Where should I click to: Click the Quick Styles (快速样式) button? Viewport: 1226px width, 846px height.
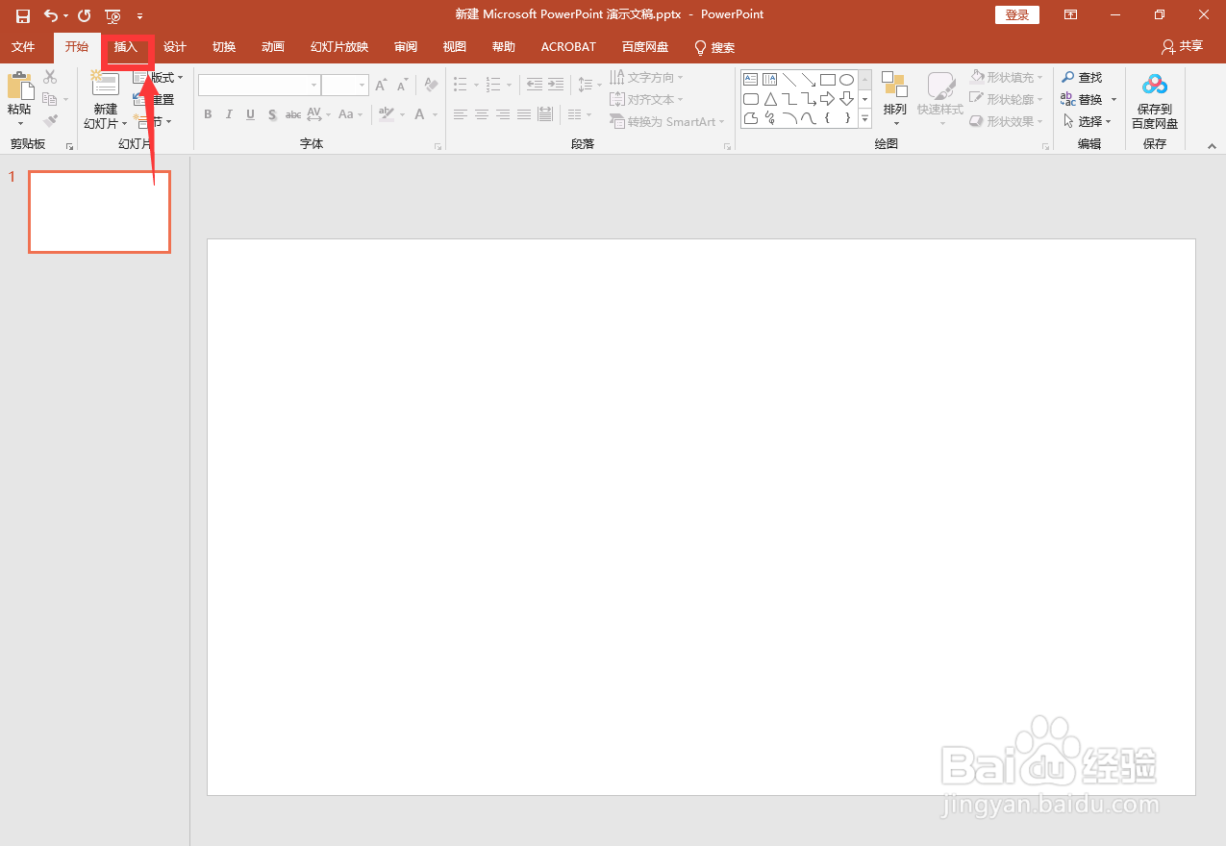939,99
